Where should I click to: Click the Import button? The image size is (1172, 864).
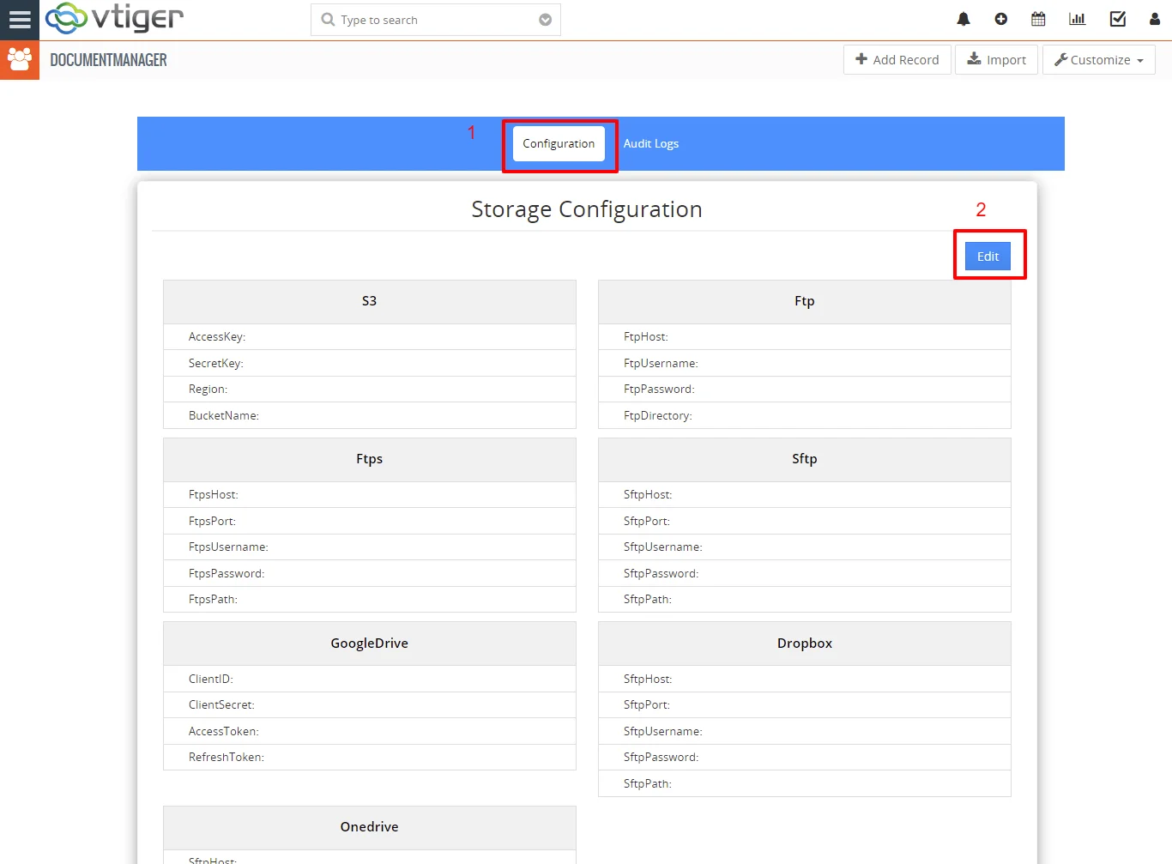coord(996,60)
